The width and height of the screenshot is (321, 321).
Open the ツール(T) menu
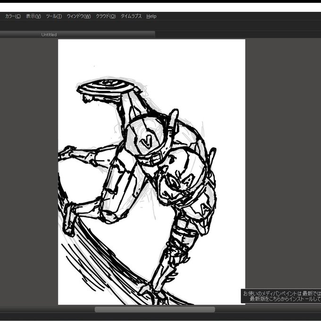(54, 16)
